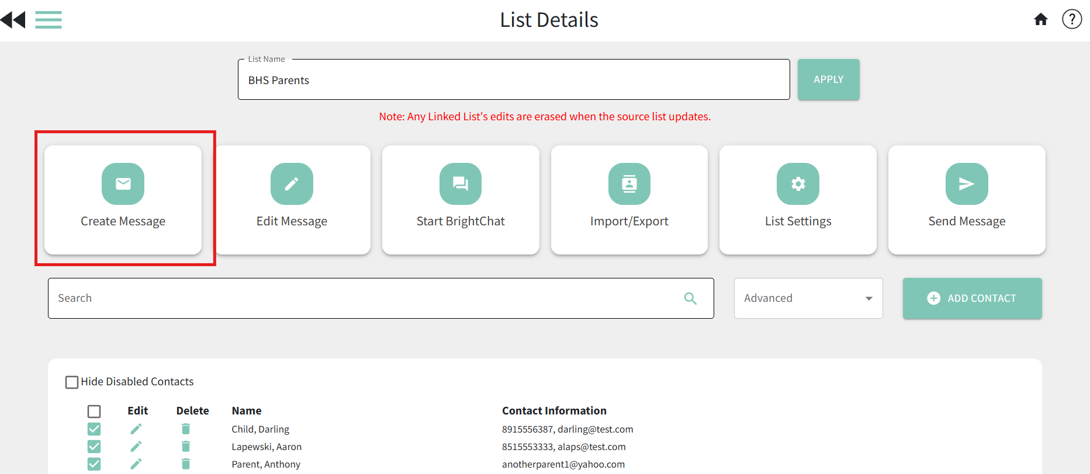Click the Edit column header
Viewport: 1090px width, 474px height.
(x=138, y=411)
